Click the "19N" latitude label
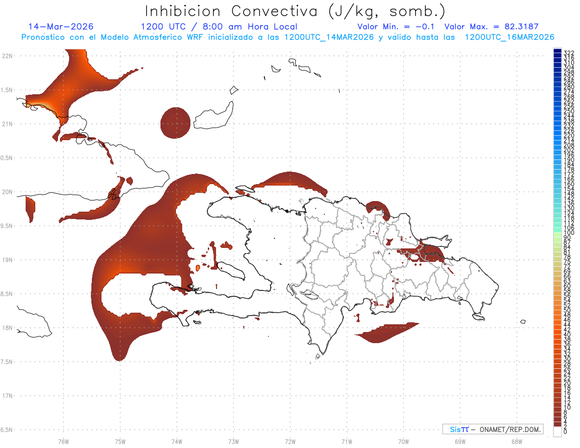This screenshot has height=448, width=580. point(7,260)
